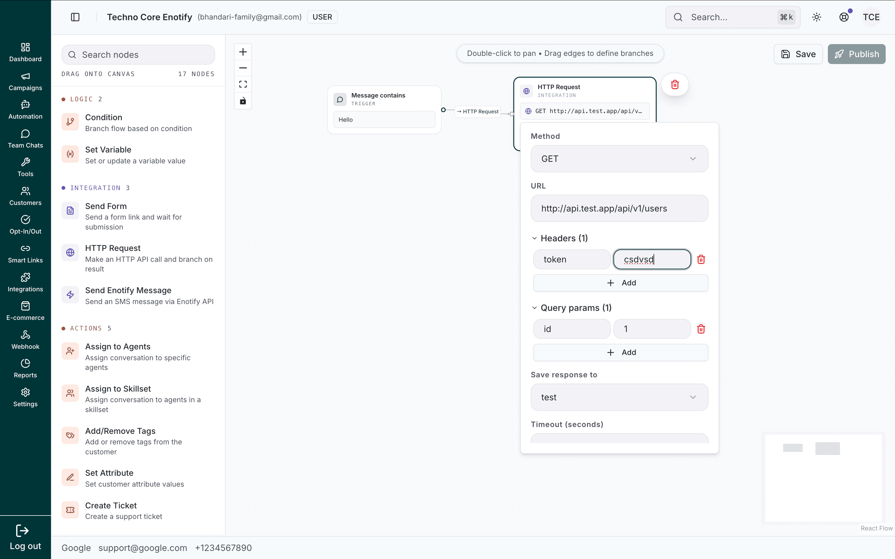Click the INTEGRATION category heading
The height and width of the screenshot is (559, 895).
pos(95,188)
